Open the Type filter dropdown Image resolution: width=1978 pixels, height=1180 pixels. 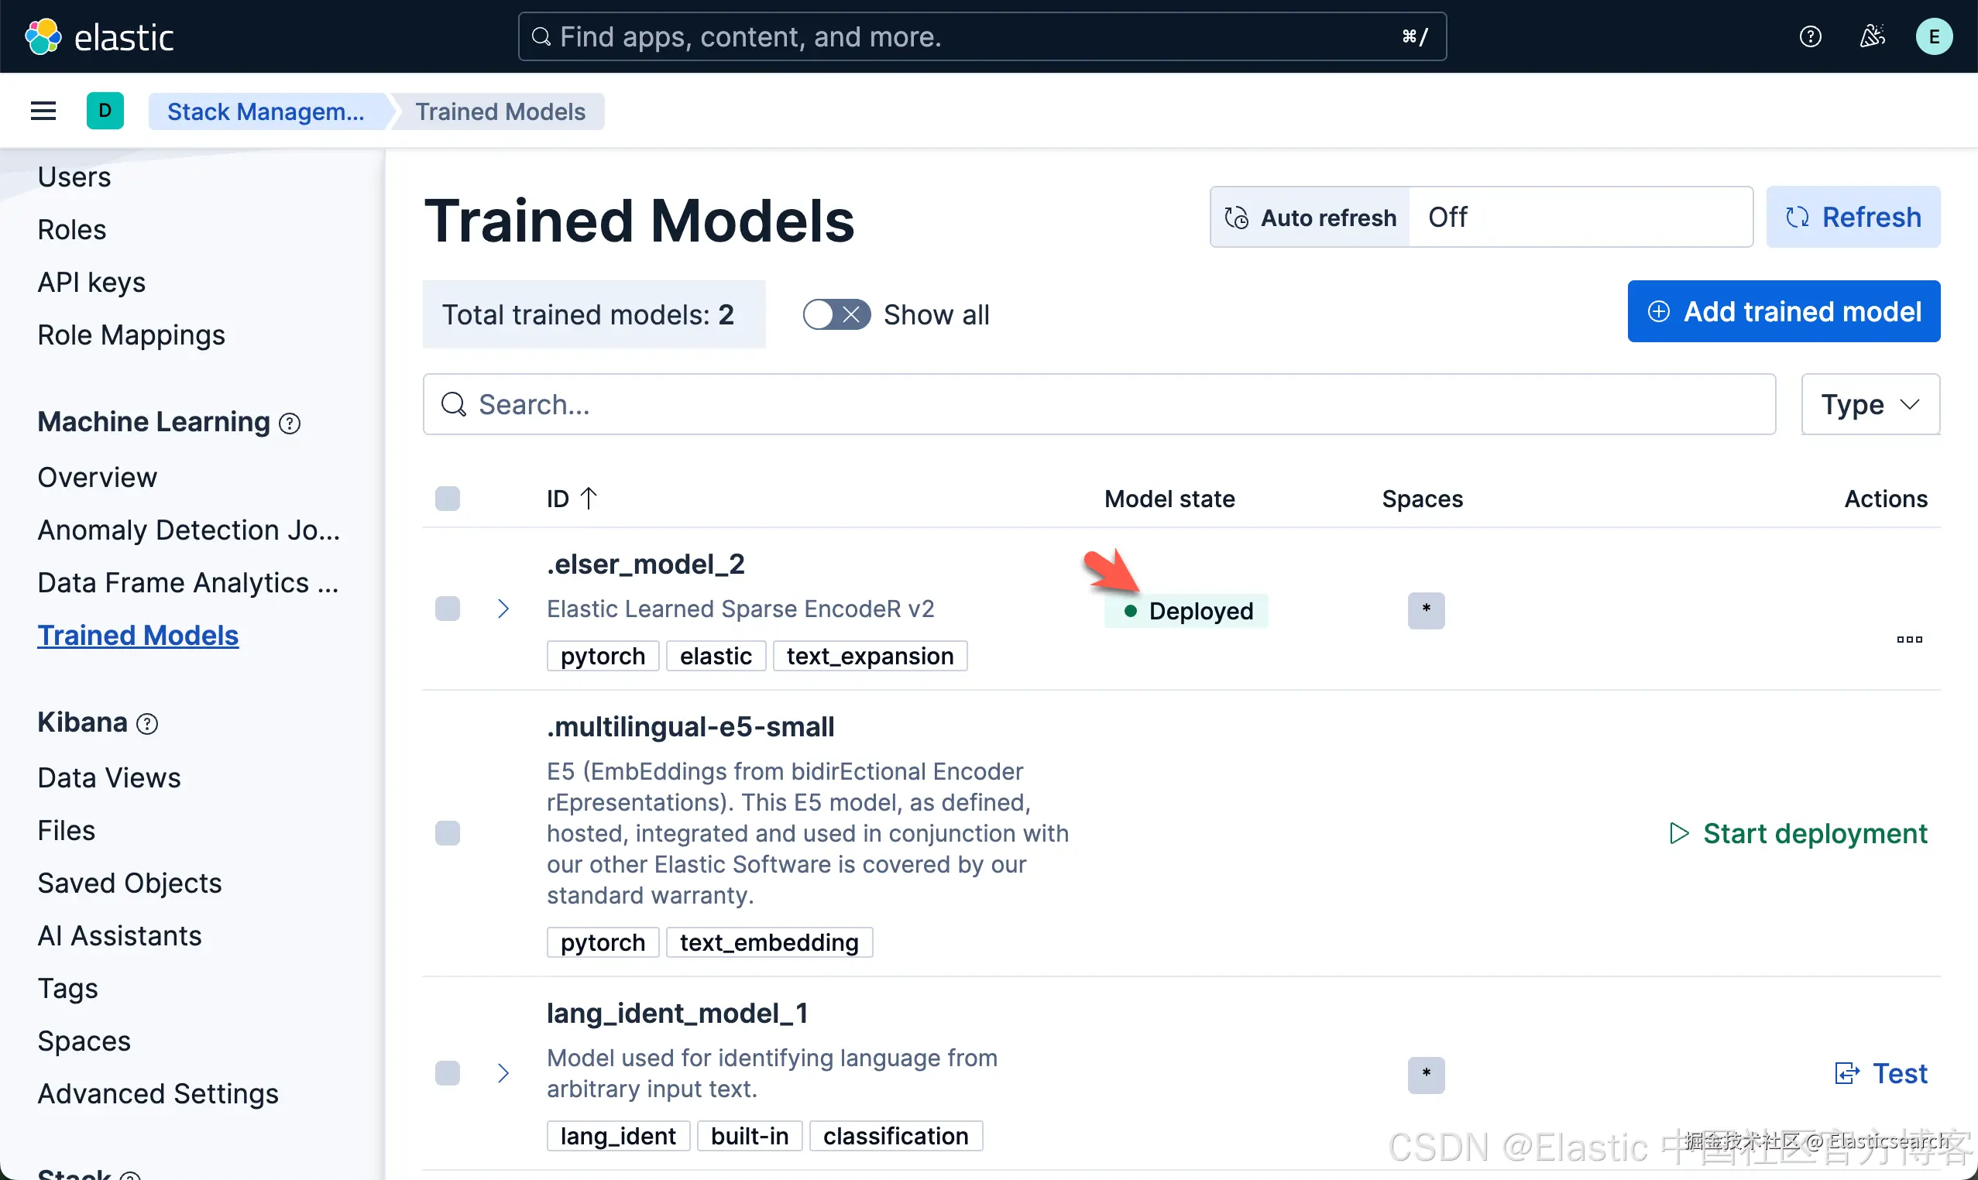click(1870, 405)
